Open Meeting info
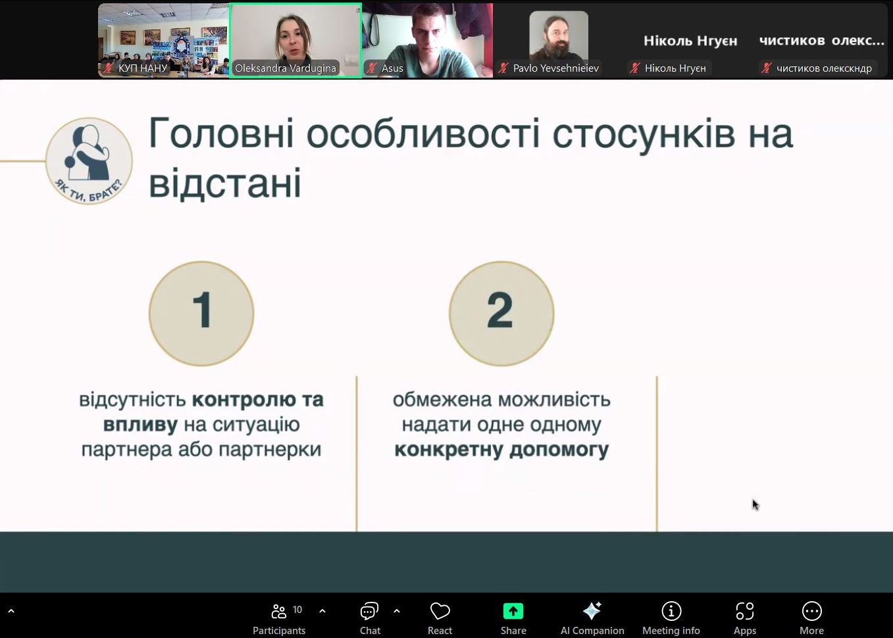This screenshot has height=638, width=893. click(671, 618)
